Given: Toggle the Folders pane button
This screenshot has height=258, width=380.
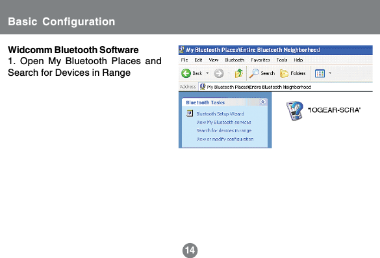Looking at the screenshot, I should click(292, 73).
